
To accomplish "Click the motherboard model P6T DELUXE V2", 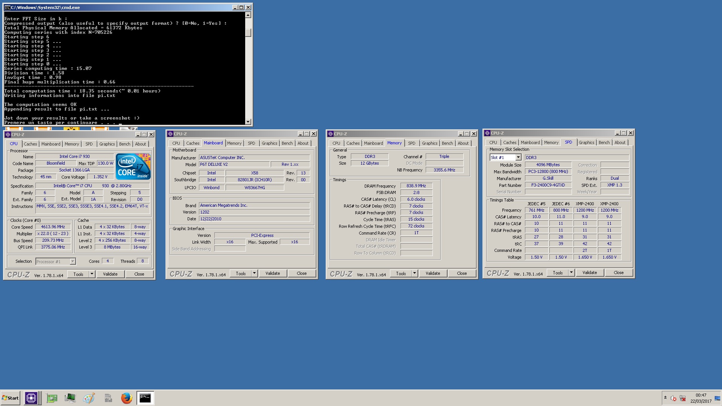I will pos(234,164).
